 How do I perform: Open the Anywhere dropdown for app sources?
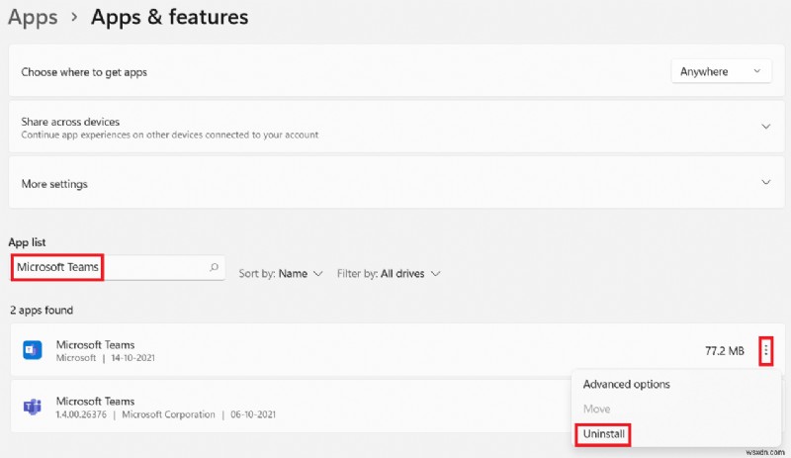pyautogui.click(x=720, y=71)
